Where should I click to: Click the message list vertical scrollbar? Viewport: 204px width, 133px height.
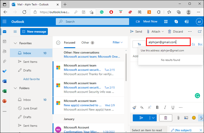(126, 67)
